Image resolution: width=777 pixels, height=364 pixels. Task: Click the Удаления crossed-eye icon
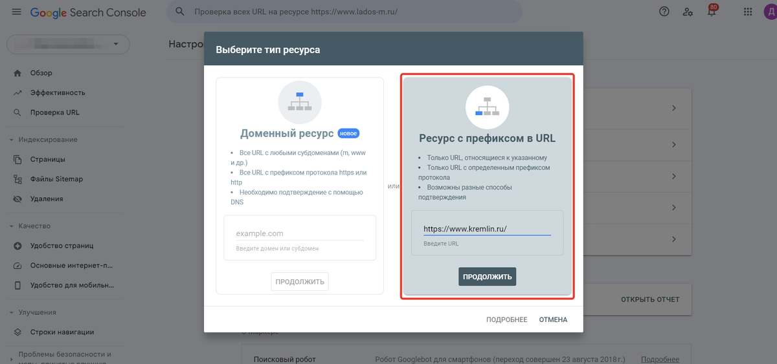pyautogui.click(x=17, y=199)
